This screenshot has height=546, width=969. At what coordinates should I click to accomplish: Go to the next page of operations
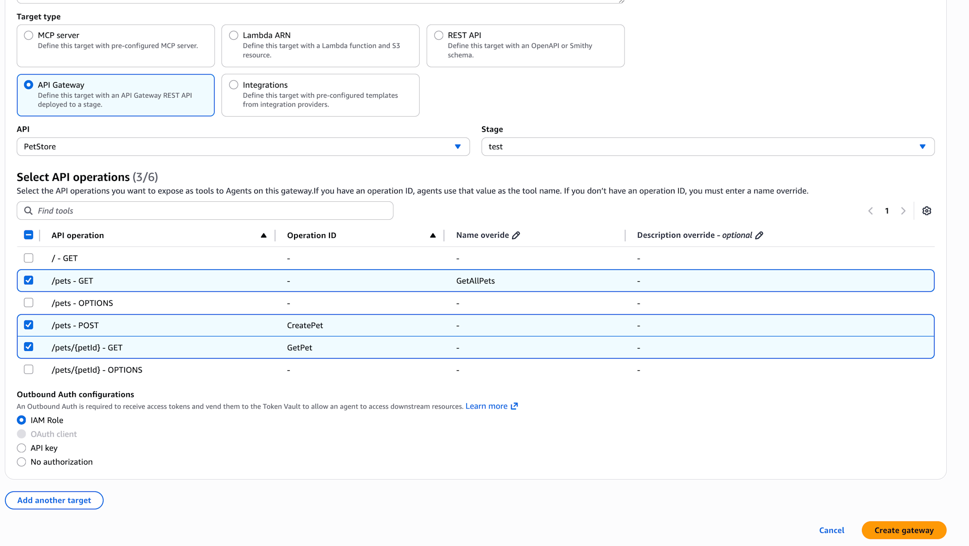pyautogui.click(x=903, y=211)
